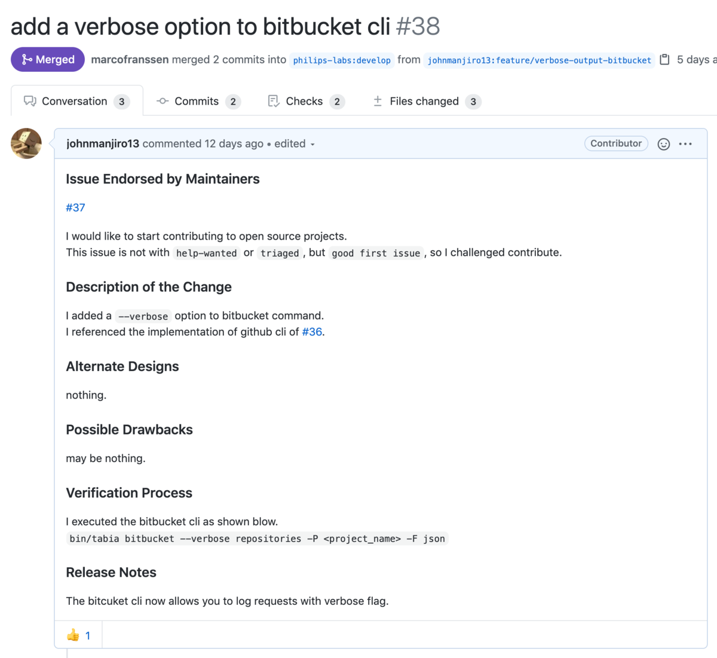The height and width of the screenshot is (658, 717).
Task: Click the Files changed plus-minus icon
Action: pyautogui.click(x=378, y=102)
